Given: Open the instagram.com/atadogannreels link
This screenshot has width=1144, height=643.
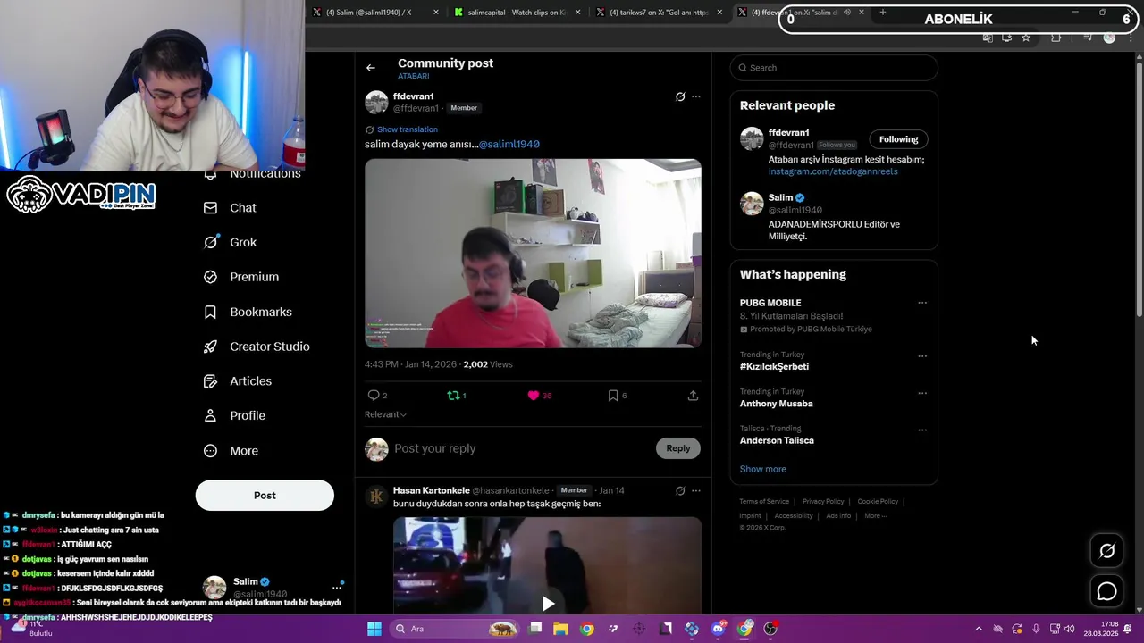Looking at the screenshot, I should pyautogui.click(x=833, y=171).
